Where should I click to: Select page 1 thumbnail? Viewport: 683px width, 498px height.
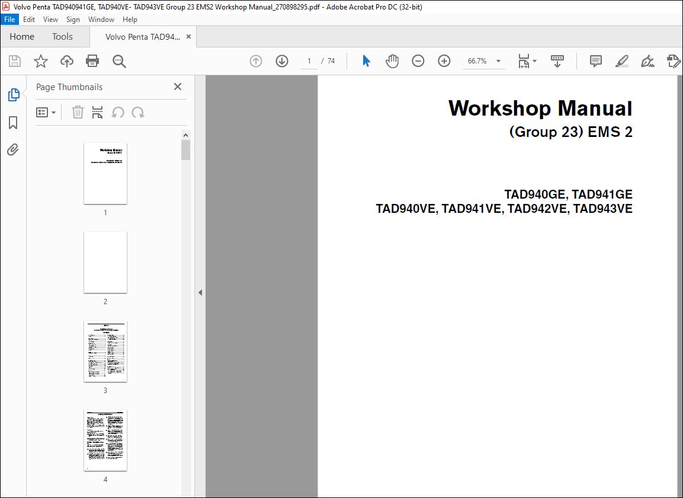tap(105, 174)
